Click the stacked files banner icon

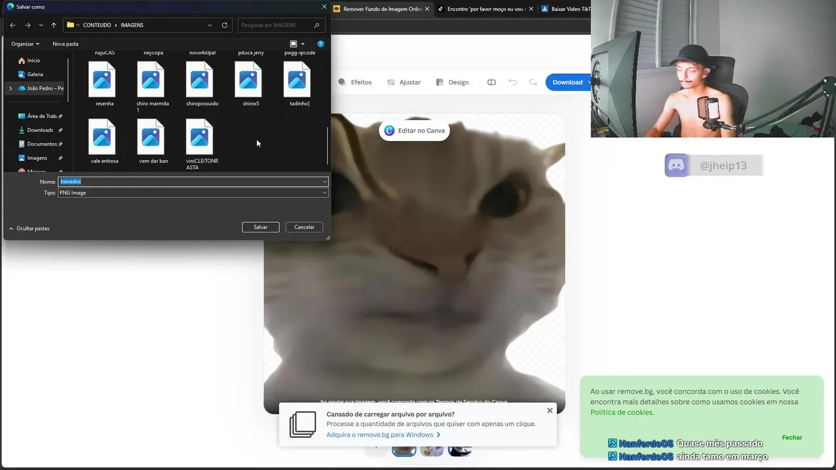tap(302, 424)
